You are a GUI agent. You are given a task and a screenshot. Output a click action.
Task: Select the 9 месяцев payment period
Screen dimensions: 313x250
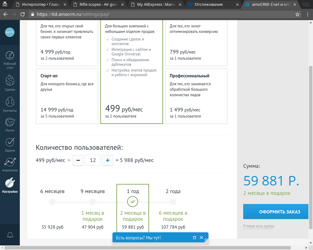pyautogui.click(x=93, y=202)
